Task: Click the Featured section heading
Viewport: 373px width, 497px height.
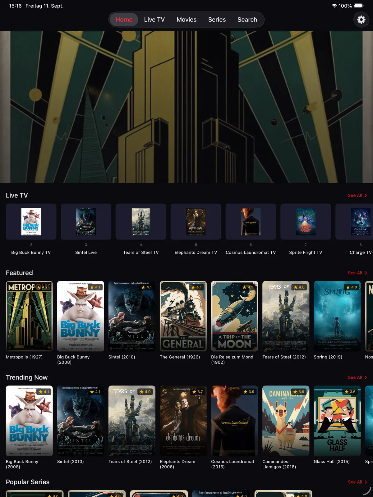Action: click(x=19, y=273)
